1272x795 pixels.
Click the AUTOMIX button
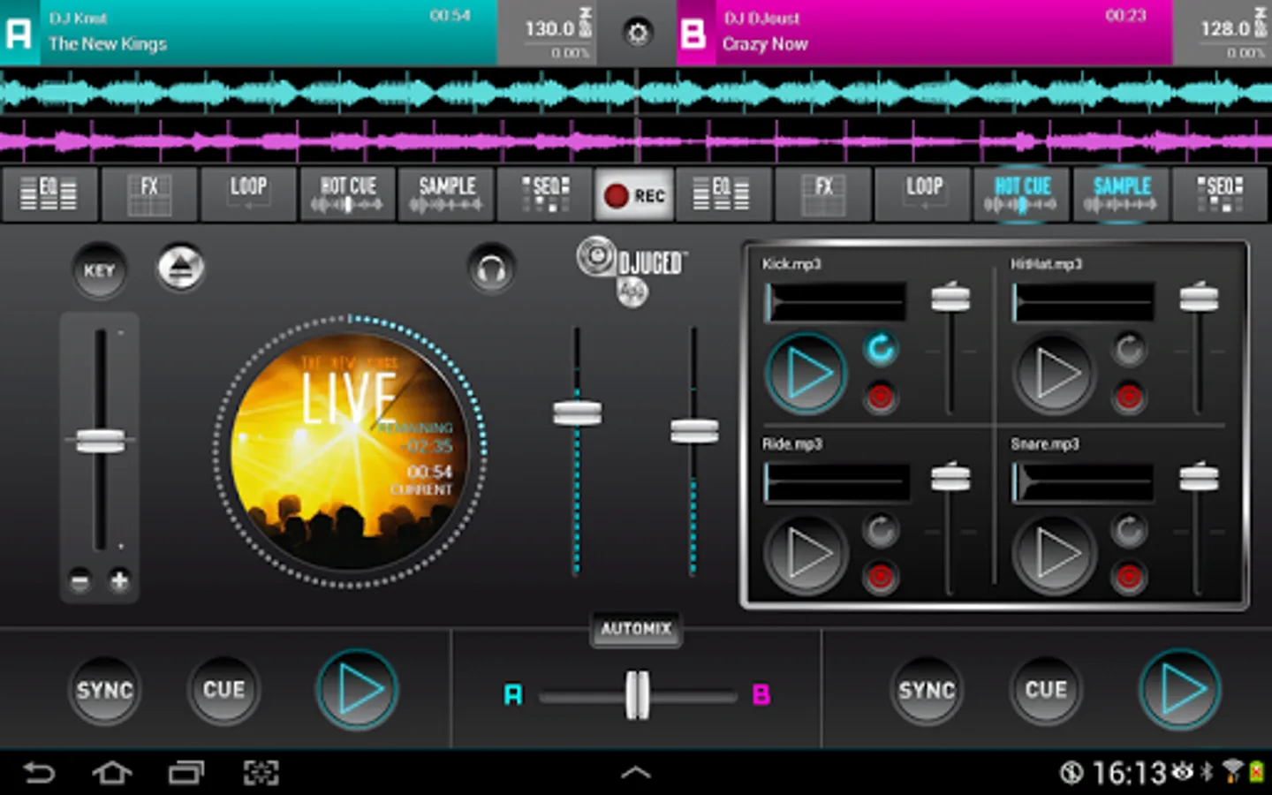click(x=636, y=629)
